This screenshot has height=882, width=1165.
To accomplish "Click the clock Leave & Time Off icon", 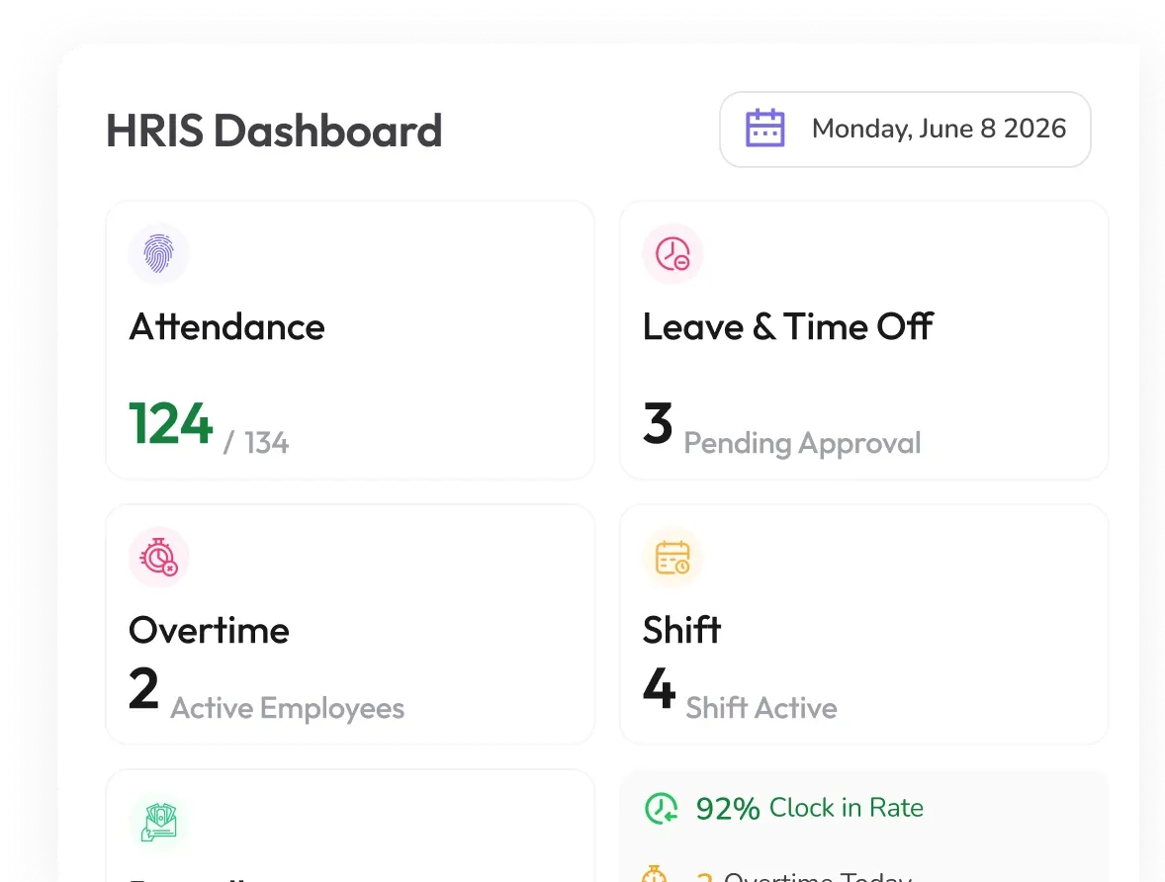I will [x=672, y=254].
